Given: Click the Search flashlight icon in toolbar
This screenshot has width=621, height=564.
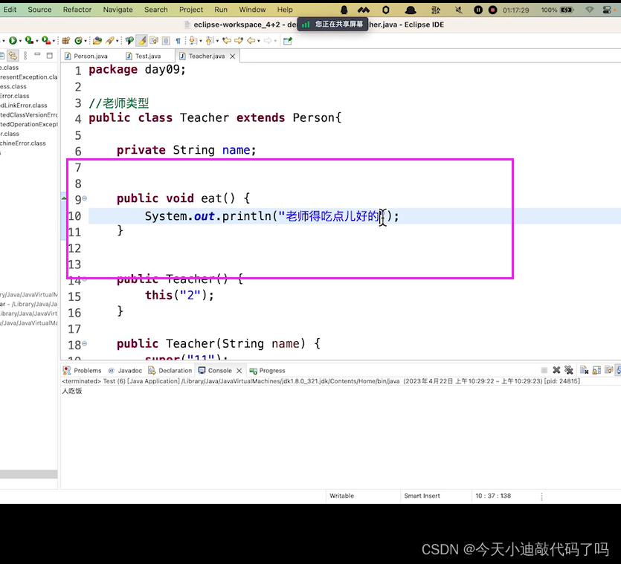Looking at the screenshot, I should pos(128,41).
